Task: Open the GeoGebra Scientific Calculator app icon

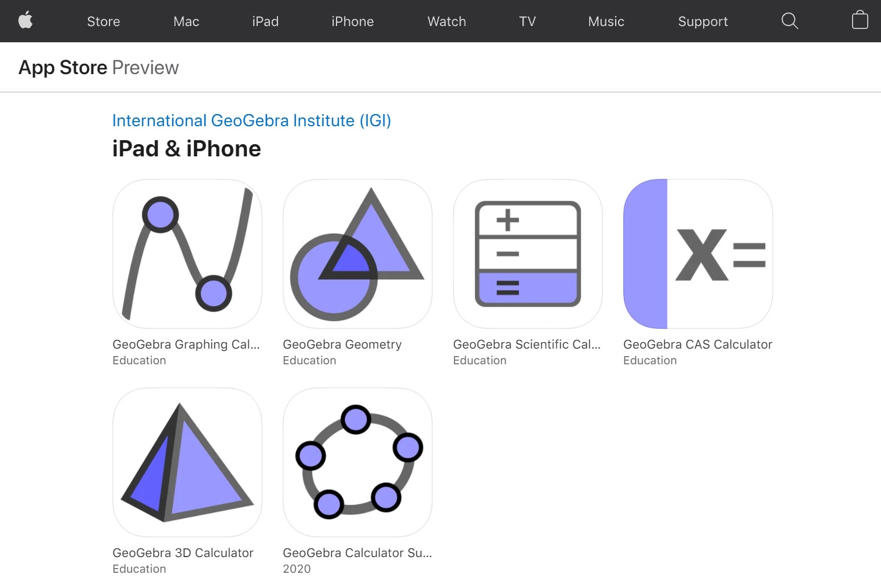Action: pyautogui.click(x=528, y=254)
